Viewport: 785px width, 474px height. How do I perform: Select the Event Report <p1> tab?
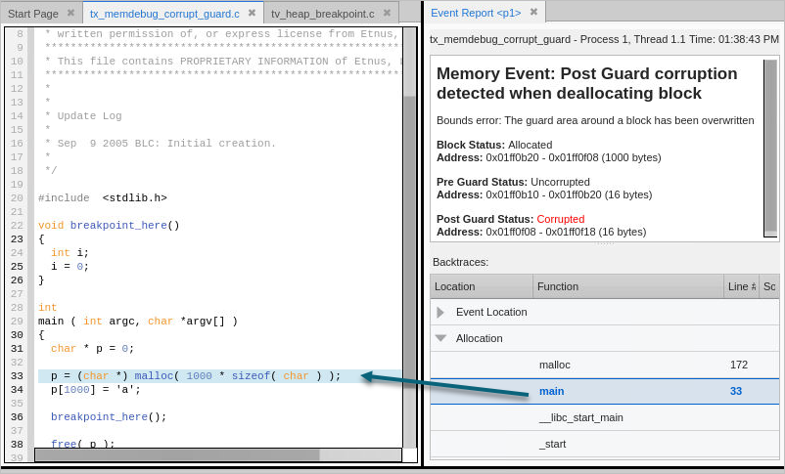[475, 13]
